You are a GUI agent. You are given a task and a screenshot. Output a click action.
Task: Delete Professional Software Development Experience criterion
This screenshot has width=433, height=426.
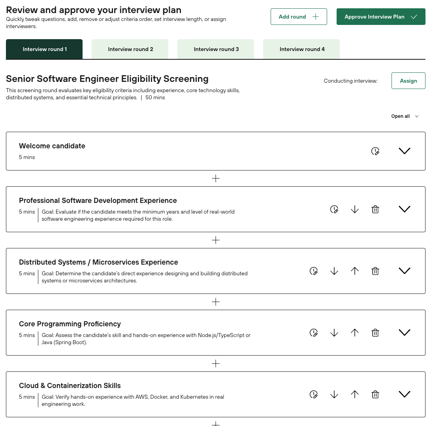[x=375, y=209]
